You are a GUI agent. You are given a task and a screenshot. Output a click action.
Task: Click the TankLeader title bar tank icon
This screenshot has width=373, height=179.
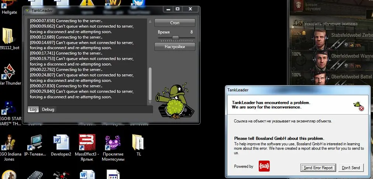[28, 10]
